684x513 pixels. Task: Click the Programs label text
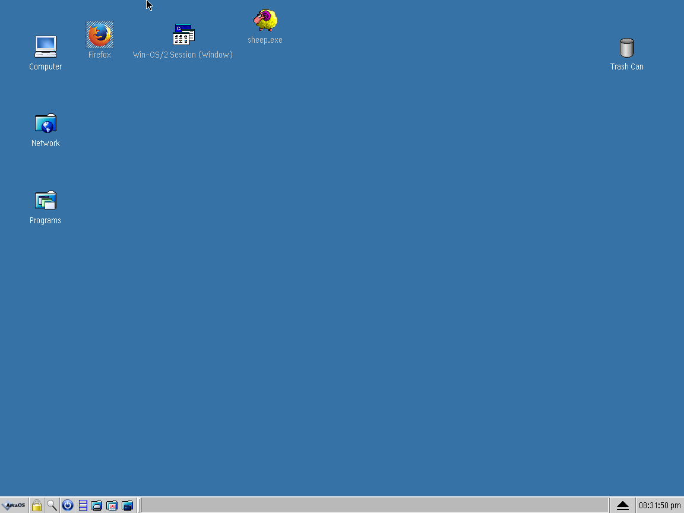tap(46, 220)
